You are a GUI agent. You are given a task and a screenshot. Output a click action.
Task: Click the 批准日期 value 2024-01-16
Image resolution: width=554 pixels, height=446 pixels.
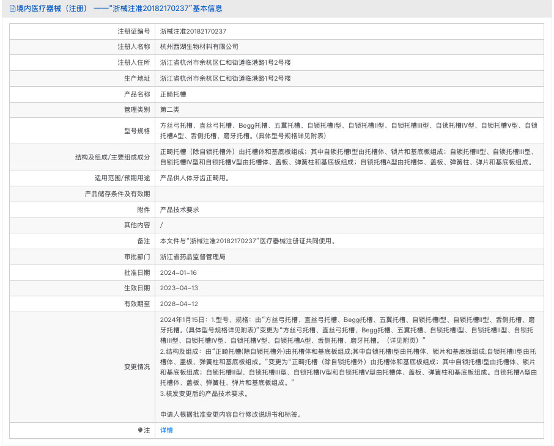179,273
